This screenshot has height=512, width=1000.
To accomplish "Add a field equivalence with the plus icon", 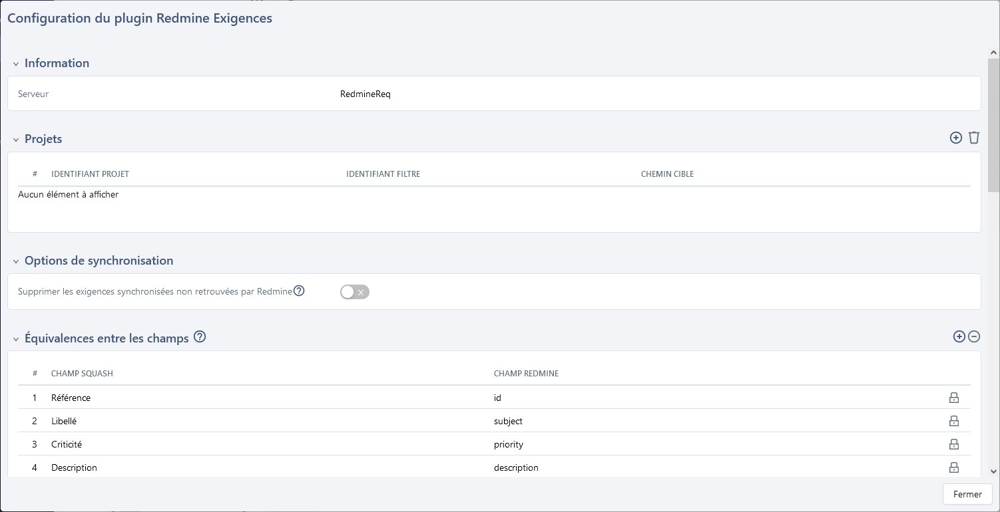I will click(959, 336).
